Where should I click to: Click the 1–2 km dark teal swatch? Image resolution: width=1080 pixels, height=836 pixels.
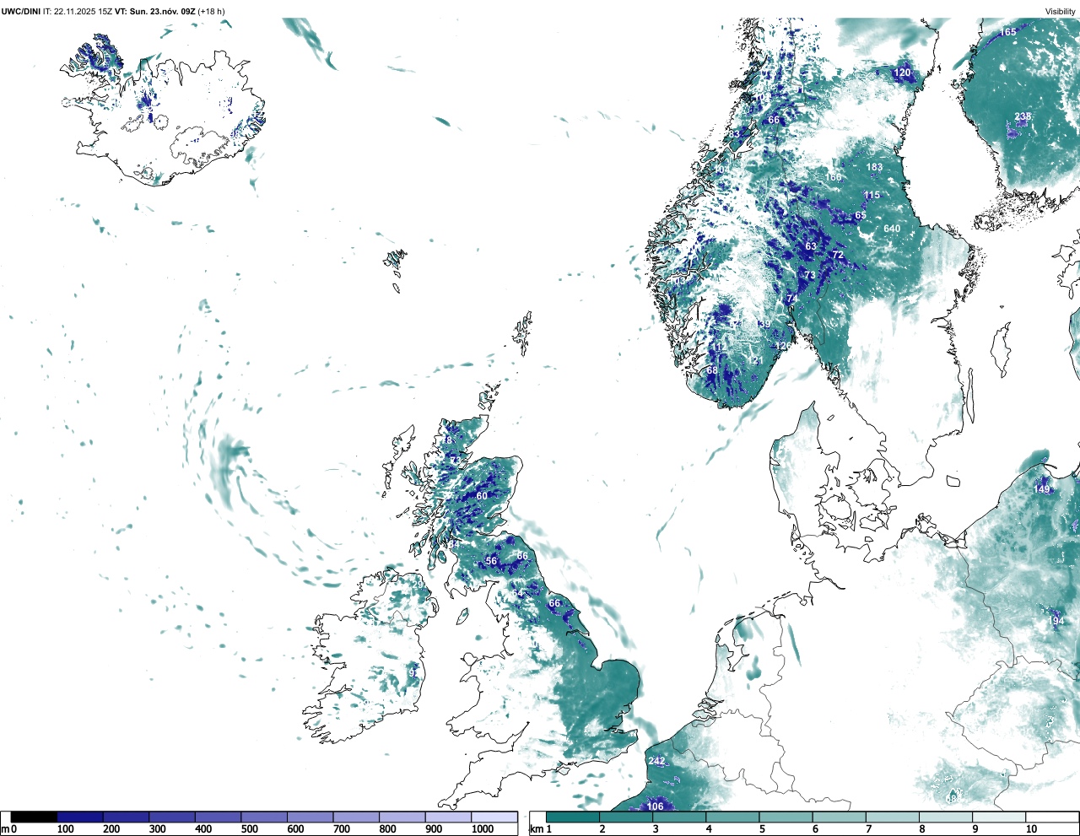[573, 817]
